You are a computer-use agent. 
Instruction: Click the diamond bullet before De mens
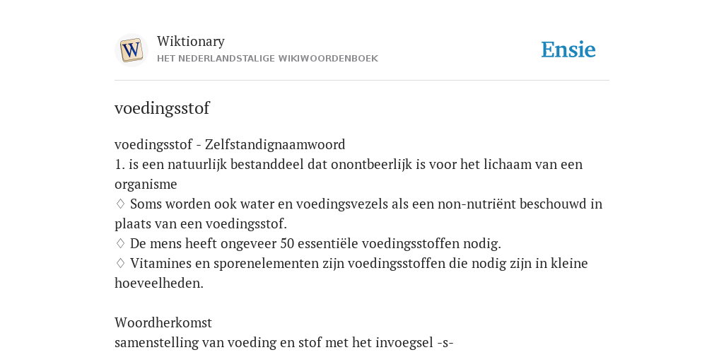[120, 243]
